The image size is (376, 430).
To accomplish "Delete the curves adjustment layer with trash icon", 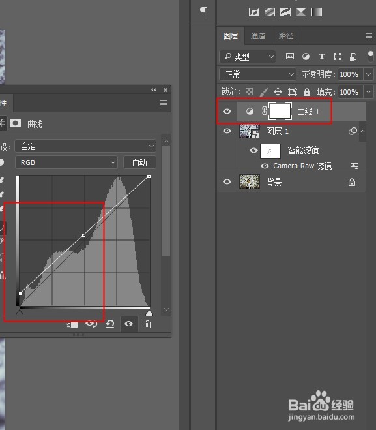I will [148, 324].
